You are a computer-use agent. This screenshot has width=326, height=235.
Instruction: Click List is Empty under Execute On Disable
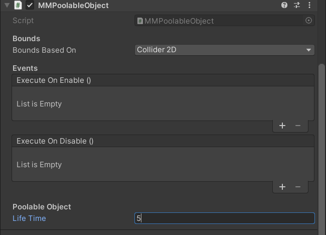39,165
